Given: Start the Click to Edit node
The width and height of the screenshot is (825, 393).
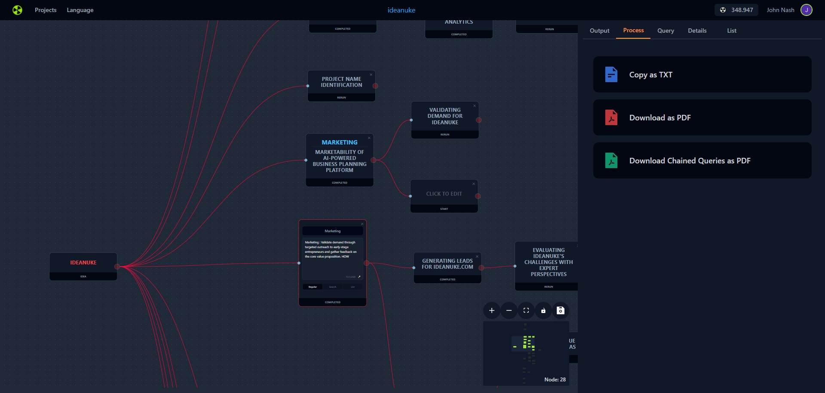Looking at the screenshot, I should (444, 209).
